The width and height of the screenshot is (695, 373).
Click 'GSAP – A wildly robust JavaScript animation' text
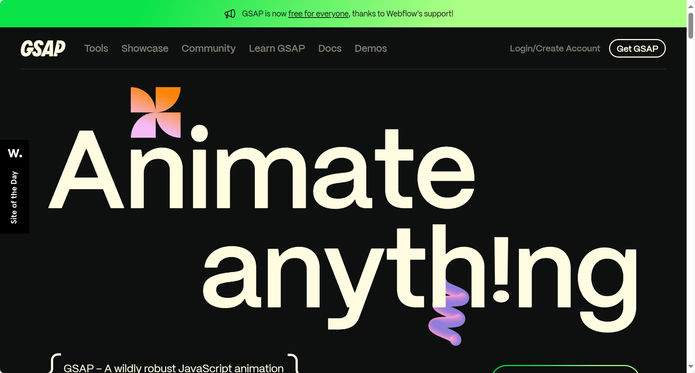(173, 368)
